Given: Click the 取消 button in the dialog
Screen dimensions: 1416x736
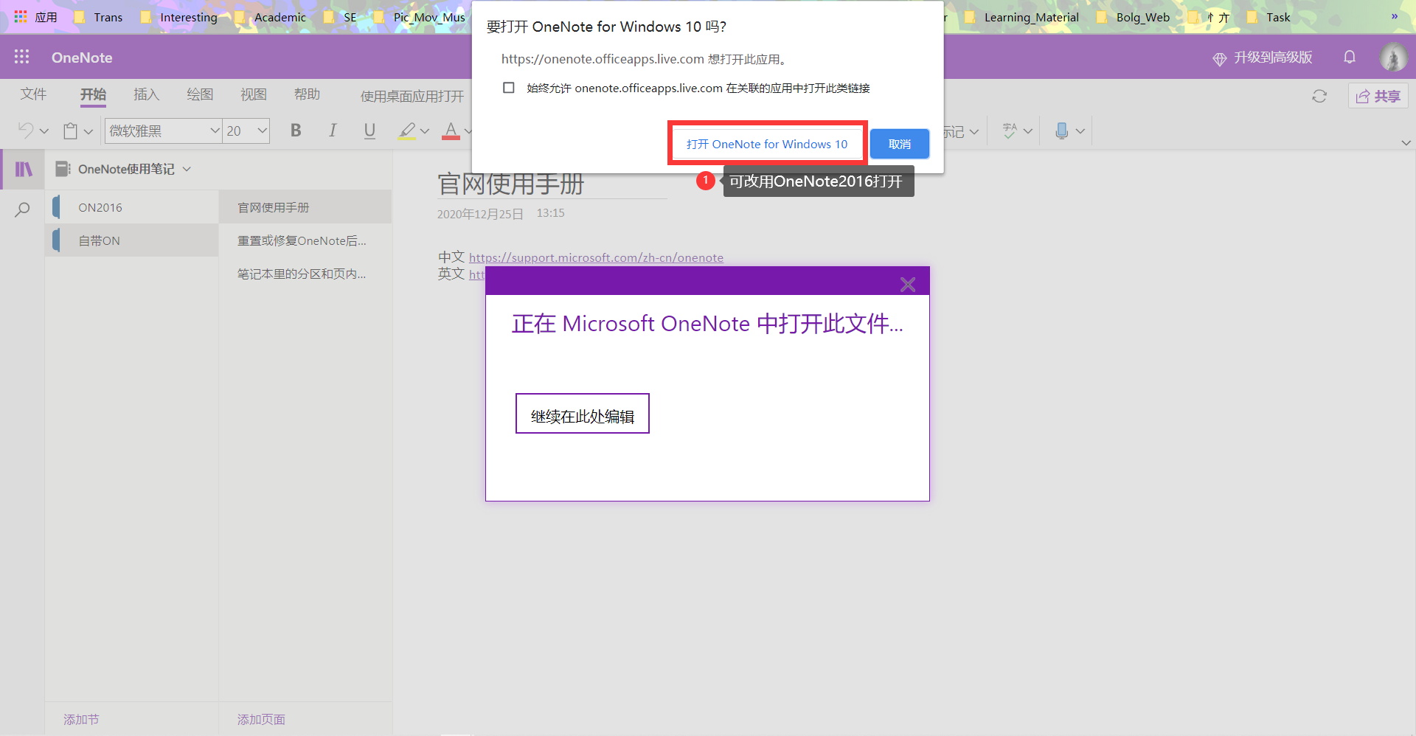Looking at the screenshot, I should pos(900,144).
